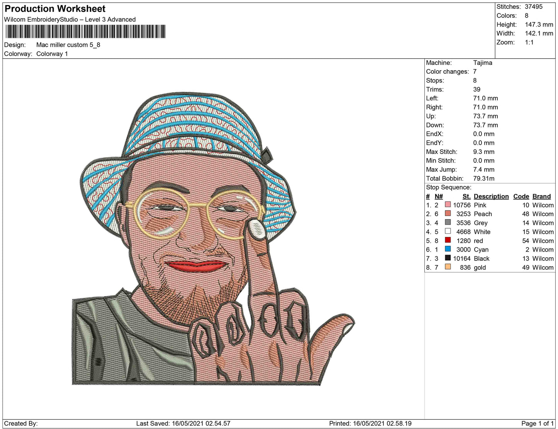Choose the White thread color swatch
The height and width of the screenshot is (429, 558).
[448, 231]
